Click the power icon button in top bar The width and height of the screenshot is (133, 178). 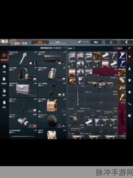(111, 42)
